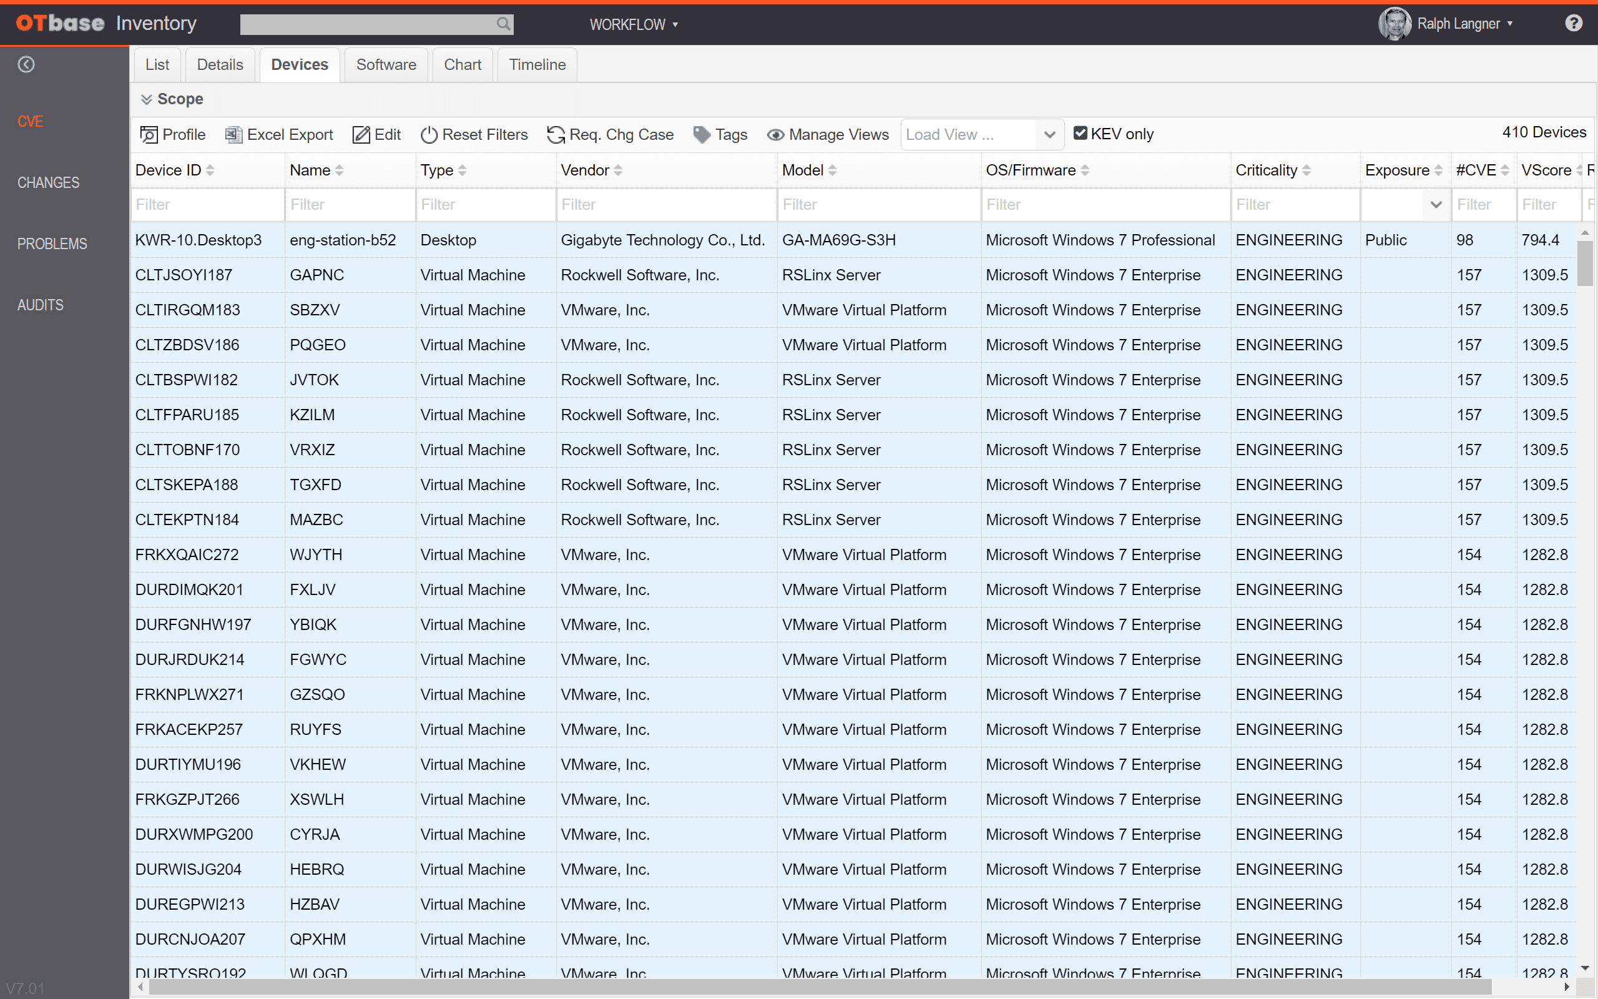Toggle the KEV only checkbox
1598x999 pixels.
(x=1081, y=134)
